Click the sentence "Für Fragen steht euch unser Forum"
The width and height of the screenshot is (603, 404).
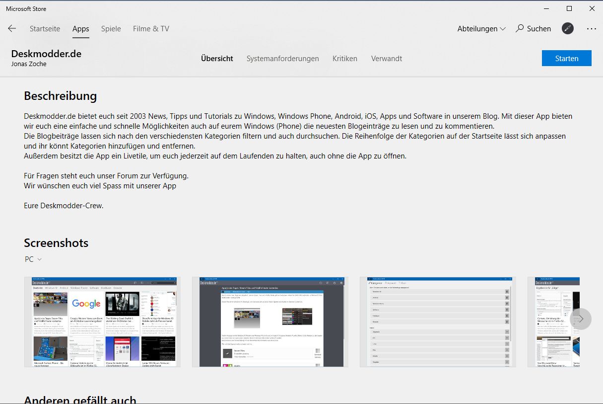coord(106,176)
